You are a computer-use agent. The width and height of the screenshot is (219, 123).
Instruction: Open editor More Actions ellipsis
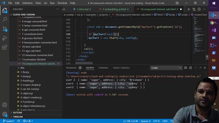coord(204,9)
